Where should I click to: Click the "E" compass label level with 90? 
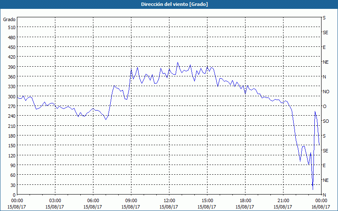(324, 165)
